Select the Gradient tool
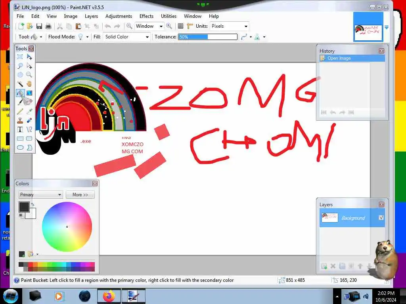The height and width of the screenshot is (304, 406). click(x=29, y=93)
